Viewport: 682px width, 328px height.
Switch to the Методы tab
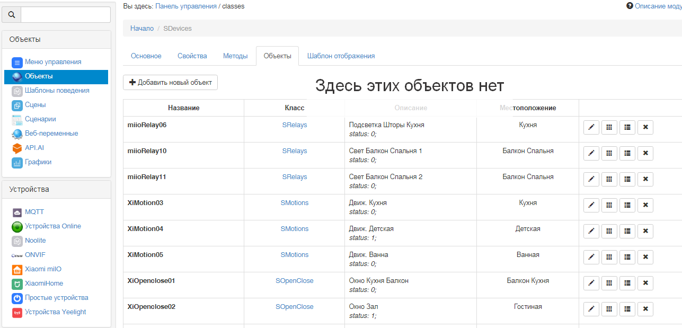click(x=235, y=56)
